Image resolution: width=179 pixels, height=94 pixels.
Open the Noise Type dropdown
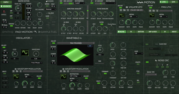click(151, 74)
